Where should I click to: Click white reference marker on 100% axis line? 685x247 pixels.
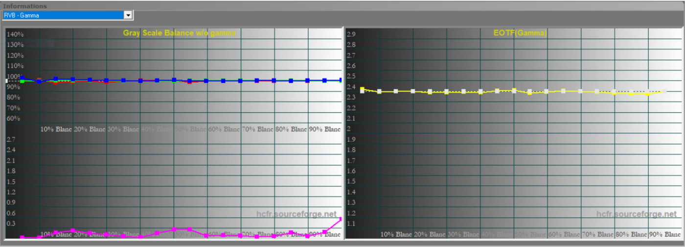tap(7, 81)
